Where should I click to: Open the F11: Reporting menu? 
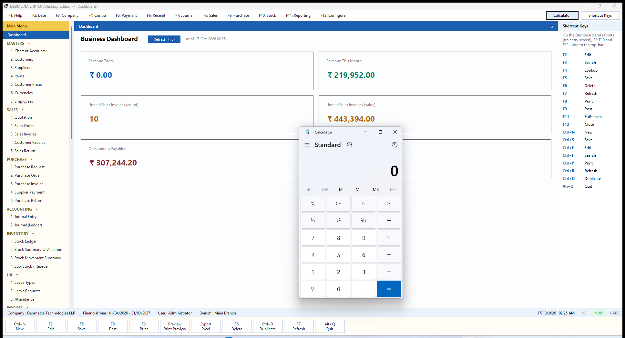tap(298, 15)
